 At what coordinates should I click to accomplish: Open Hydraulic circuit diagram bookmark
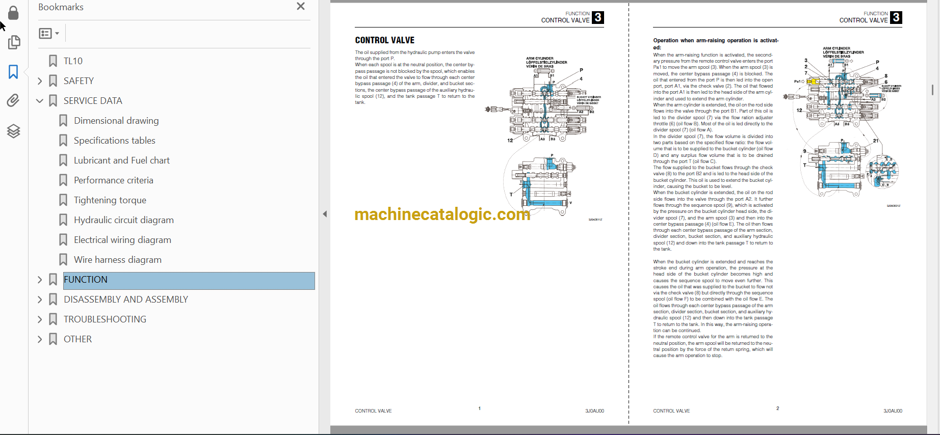[x=124, y=220]
